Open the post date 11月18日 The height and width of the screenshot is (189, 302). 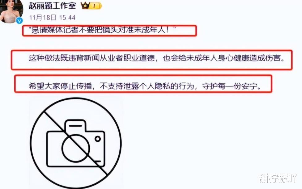click(43, 18)
